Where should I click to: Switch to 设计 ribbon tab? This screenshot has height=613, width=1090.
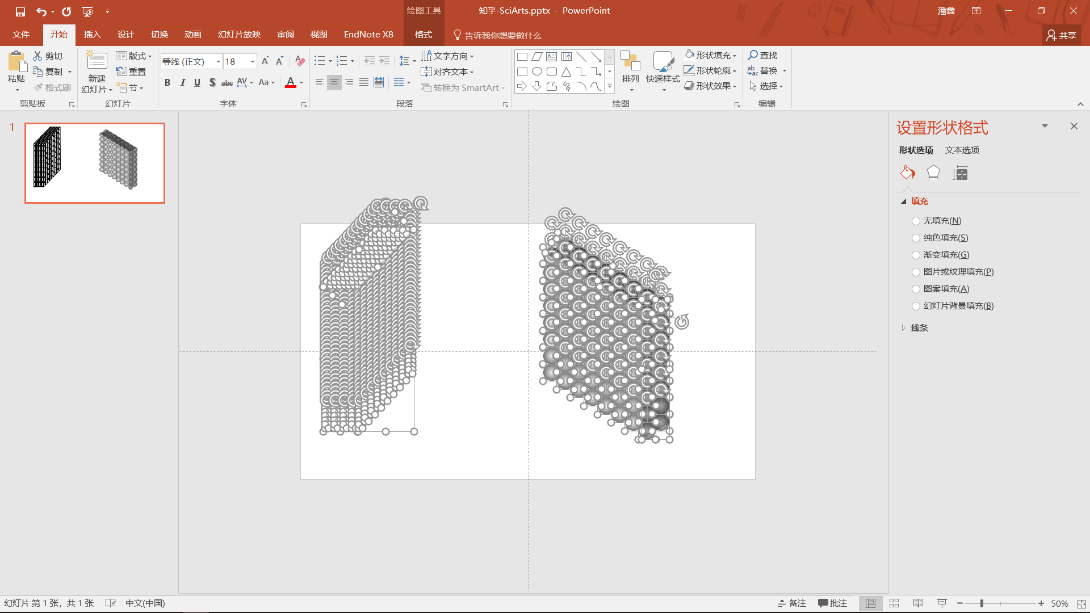coord(125,35)
